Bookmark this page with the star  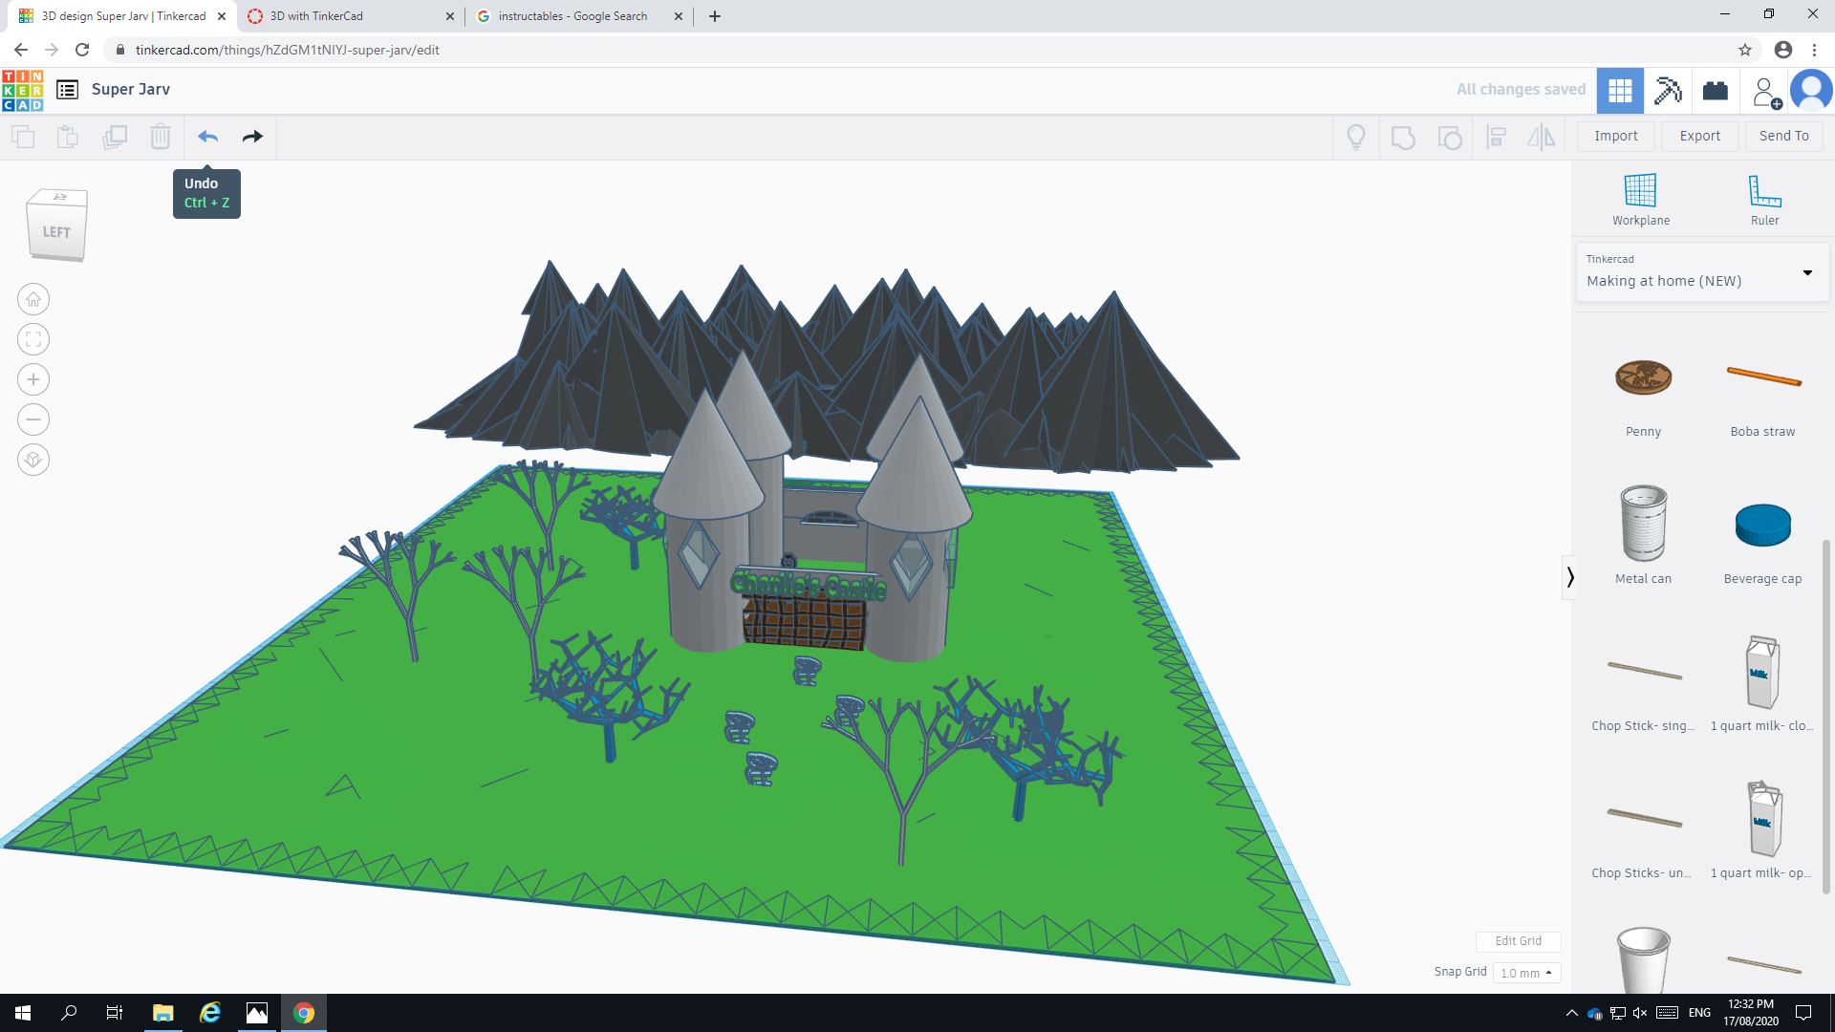click(1745, 50)
